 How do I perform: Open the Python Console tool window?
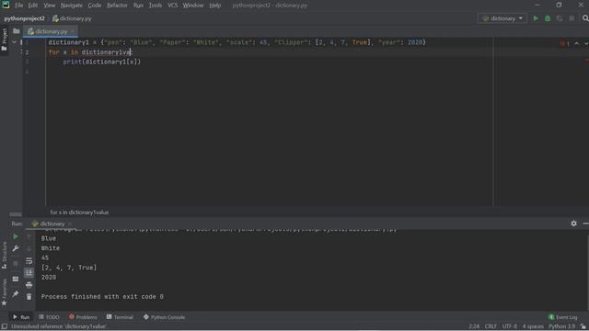pyautogui.click(x=164, y=317)
